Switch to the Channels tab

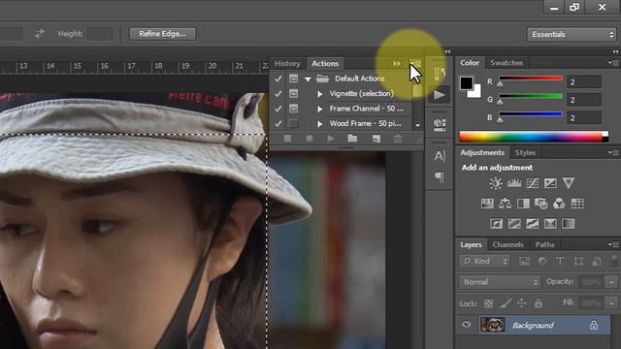(508, 244)
